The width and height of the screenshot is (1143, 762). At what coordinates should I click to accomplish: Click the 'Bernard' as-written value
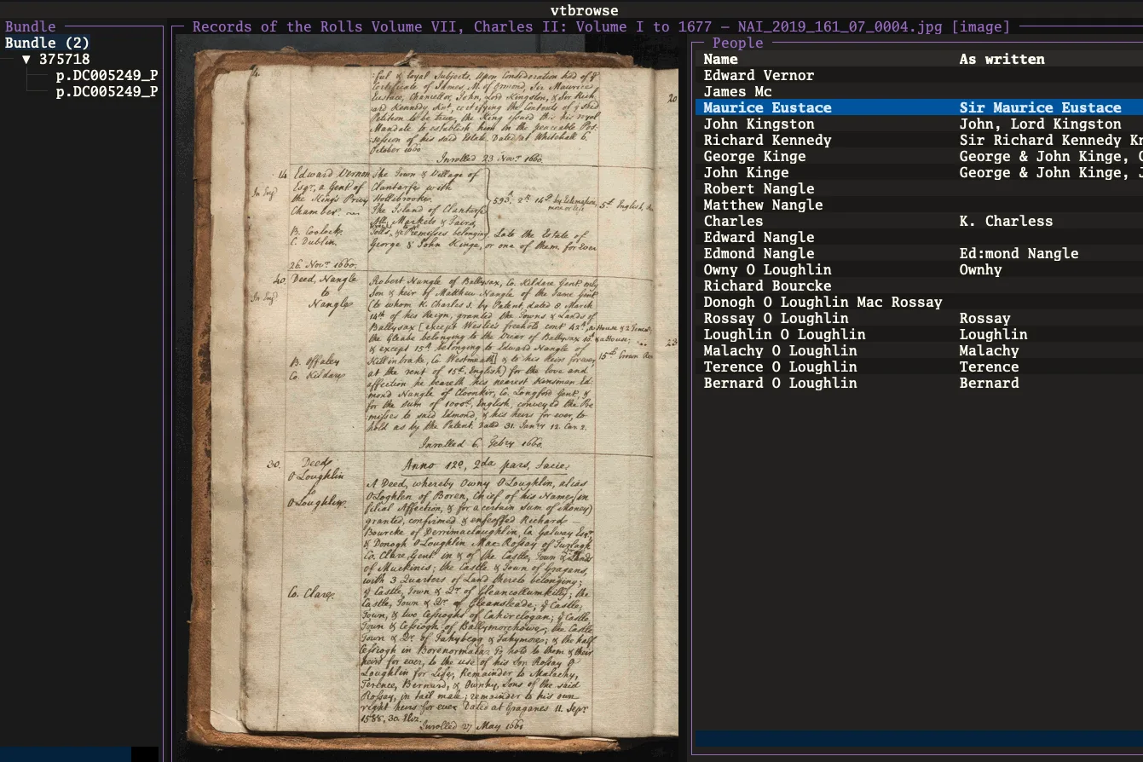pyautogui.click(x=989, y=383)
